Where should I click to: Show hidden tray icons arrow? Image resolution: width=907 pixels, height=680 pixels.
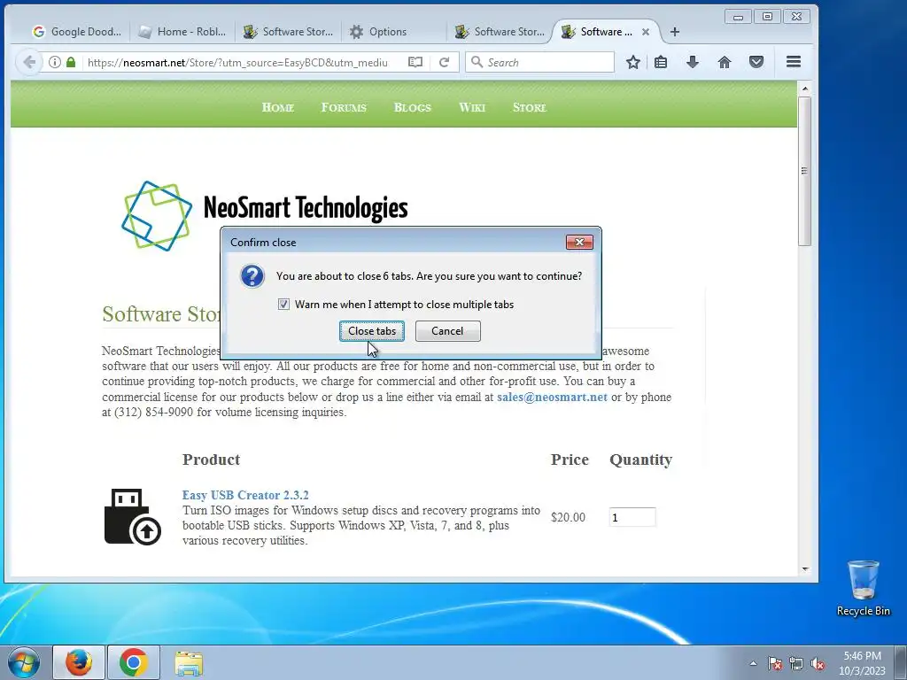pos(753,663)
